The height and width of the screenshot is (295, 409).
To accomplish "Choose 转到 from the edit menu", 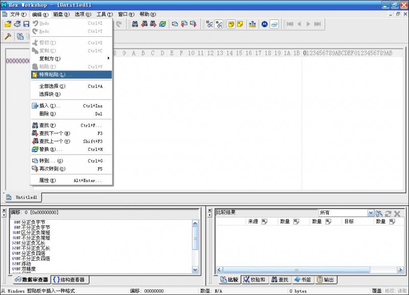I will (x=71, y=161).
